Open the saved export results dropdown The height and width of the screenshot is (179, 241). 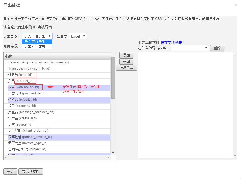[x=189, y=48]
